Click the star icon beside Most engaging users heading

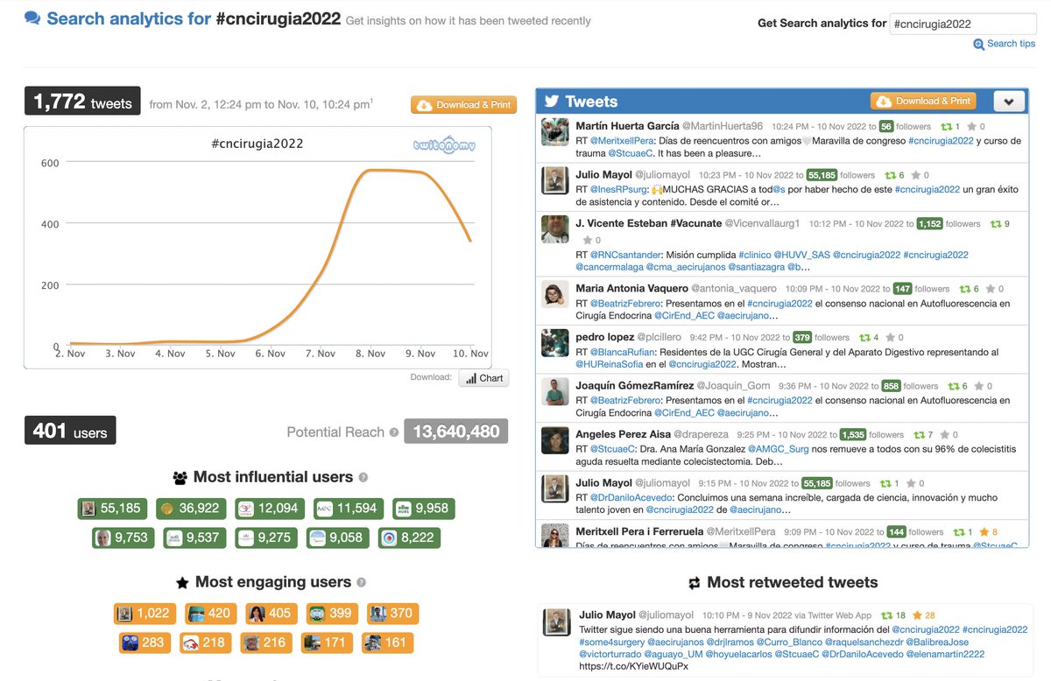click(182, 582)
